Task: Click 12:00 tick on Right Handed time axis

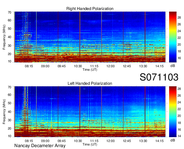Action: tap(111, 66)
